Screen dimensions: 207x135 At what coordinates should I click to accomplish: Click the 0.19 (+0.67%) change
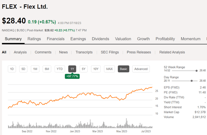pyautogui.click(x=42, y=22)
